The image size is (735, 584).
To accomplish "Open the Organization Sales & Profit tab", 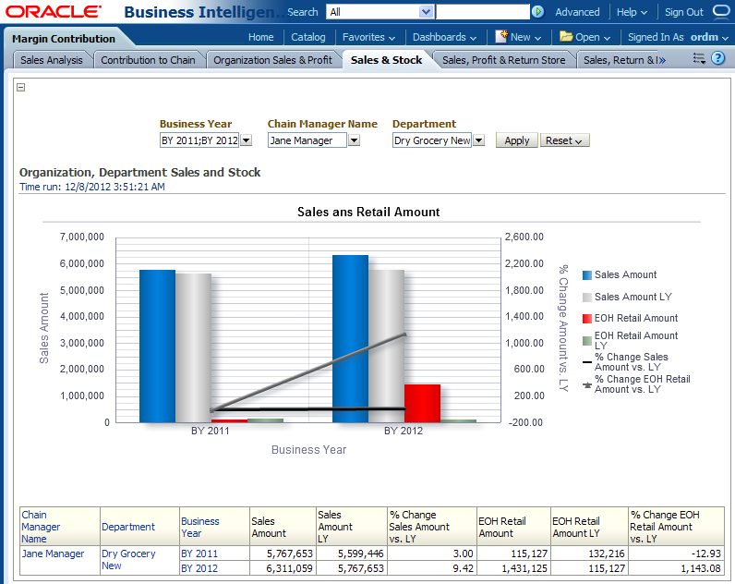I will click(x=272, y=60).
